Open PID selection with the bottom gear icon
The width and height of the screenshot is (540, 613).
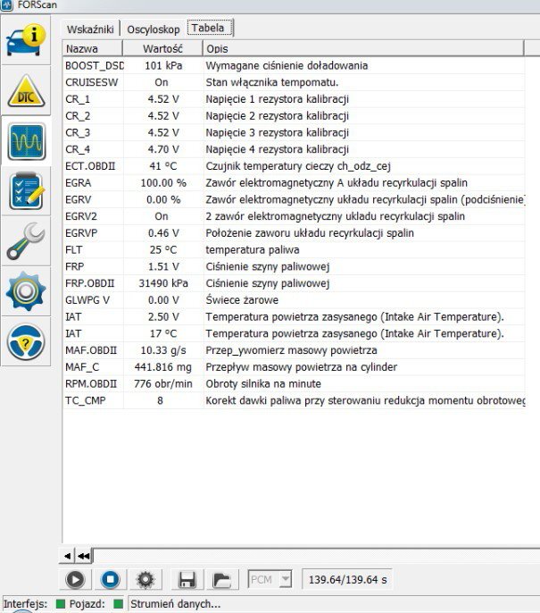(x=145, y=579)
